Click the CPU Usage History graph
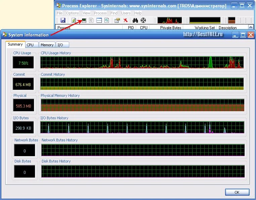This screenshot has height=200, width=256. pyautogui.click(x=142, y=62)
